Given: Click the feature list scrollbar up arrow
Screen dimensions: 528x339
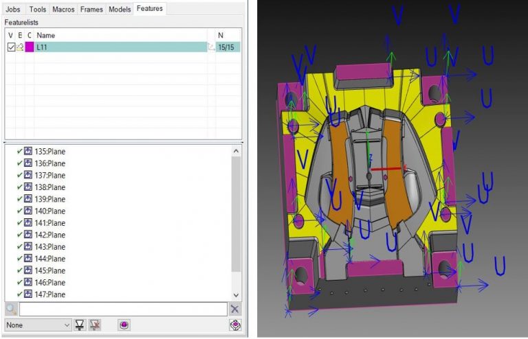Looking at the screenshot, I should [x=236, y=151].
